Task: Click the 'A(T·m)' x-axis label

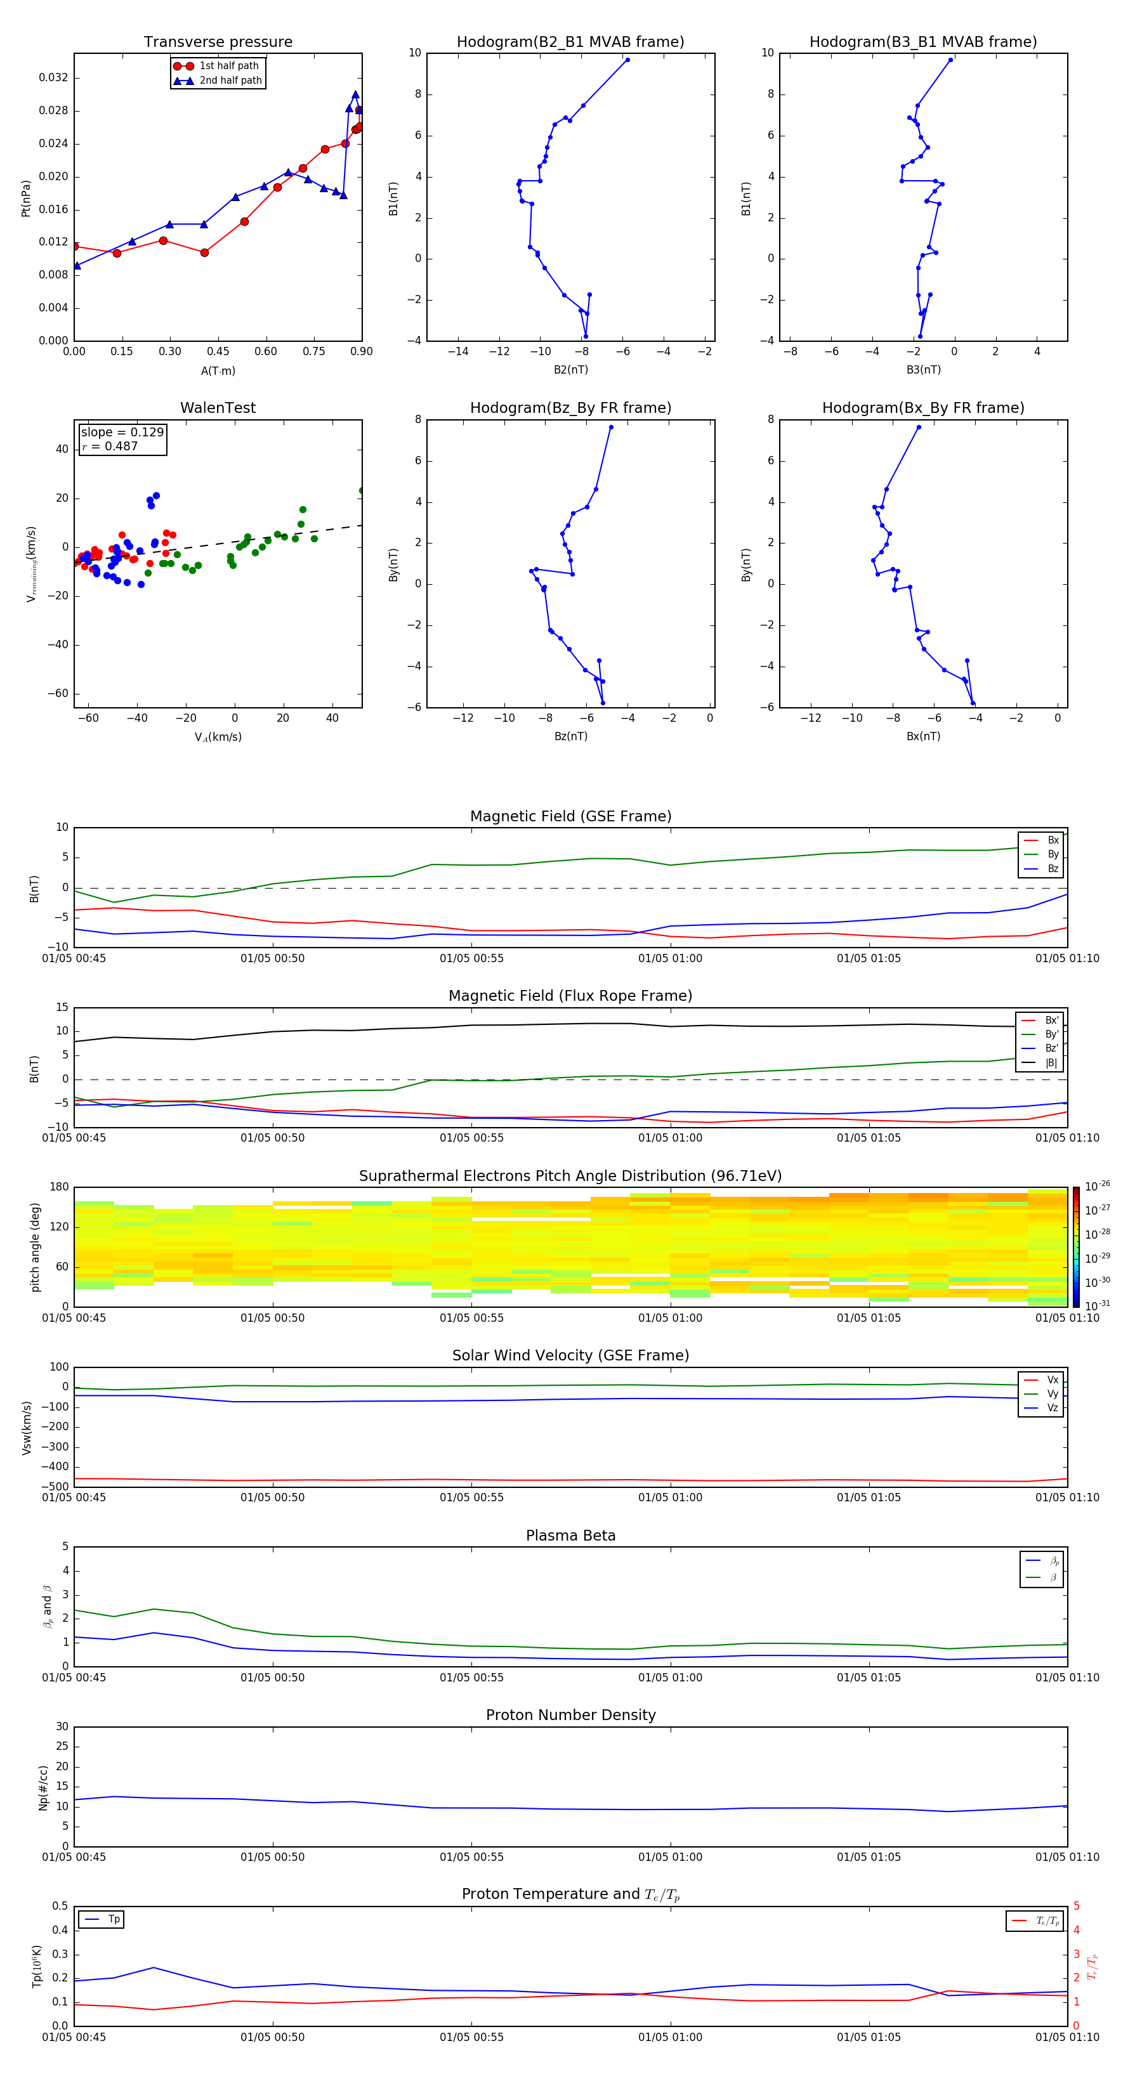Action: pos(218,371)
